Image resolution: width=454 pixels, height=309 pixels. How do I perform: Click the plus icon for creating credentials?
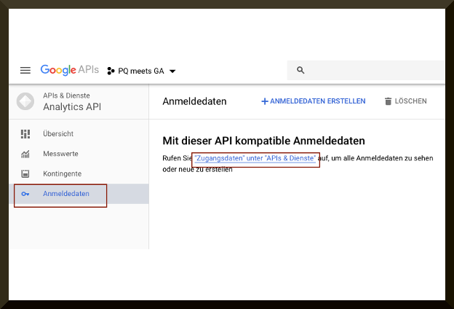tap(265, 101)
